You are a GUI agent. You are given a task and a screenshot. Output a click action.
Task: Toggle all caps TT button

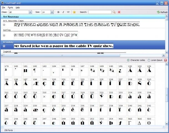coord(68,12)
